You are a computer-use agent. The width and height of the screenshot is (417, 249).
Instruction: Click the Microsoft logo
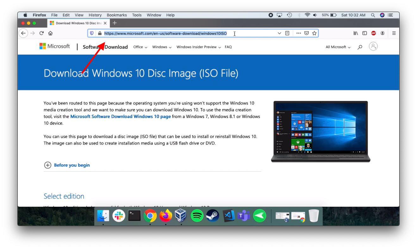click(x=54, y=46)
